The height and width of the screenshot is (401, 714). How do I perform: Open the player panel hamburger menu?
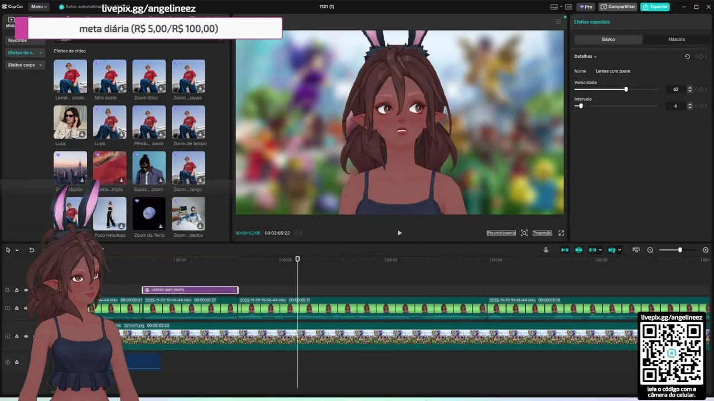pos(558,22)
